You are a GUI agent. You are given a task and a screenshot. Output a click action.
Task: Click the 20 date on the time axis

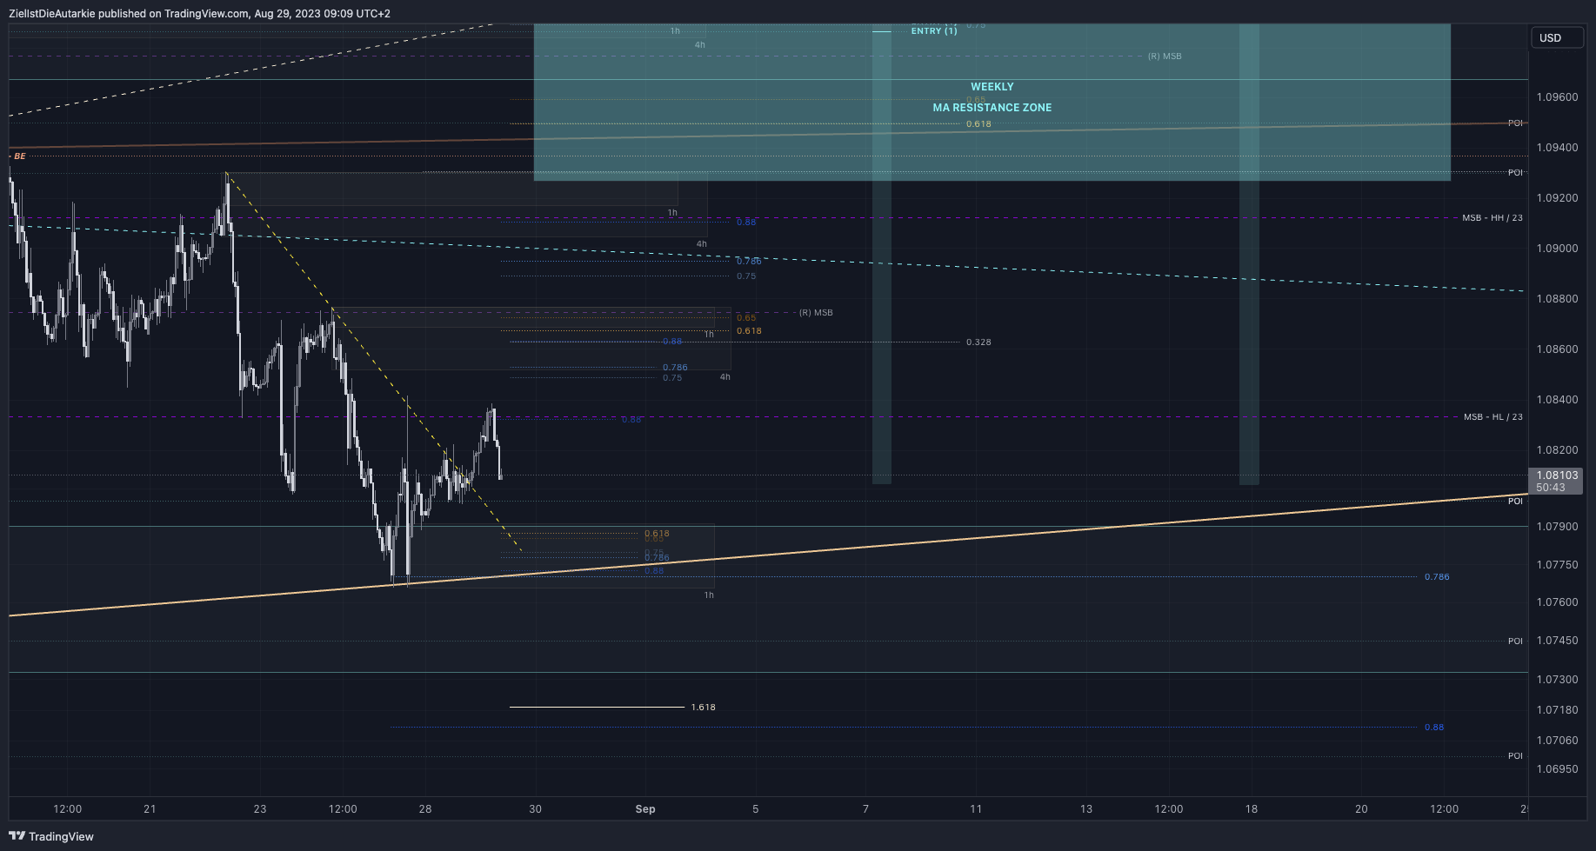coord(1361,809)
